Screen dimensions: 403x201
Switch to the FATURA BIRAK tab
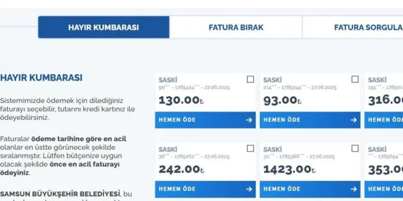click(236, 27)
